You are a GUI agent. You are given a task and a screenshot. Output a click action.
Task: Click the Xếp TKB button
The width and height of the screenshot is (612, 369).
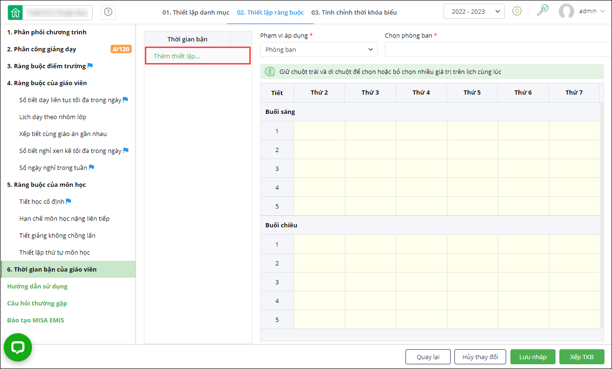click(x=581, y=357)
